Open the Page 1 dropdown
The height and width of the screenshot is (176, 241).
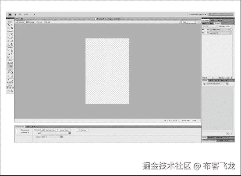click(188, 22)
